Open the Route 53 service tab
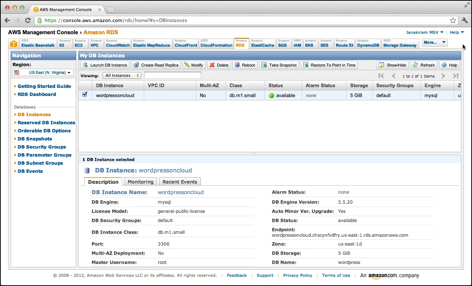 click(x=344, y=43)
